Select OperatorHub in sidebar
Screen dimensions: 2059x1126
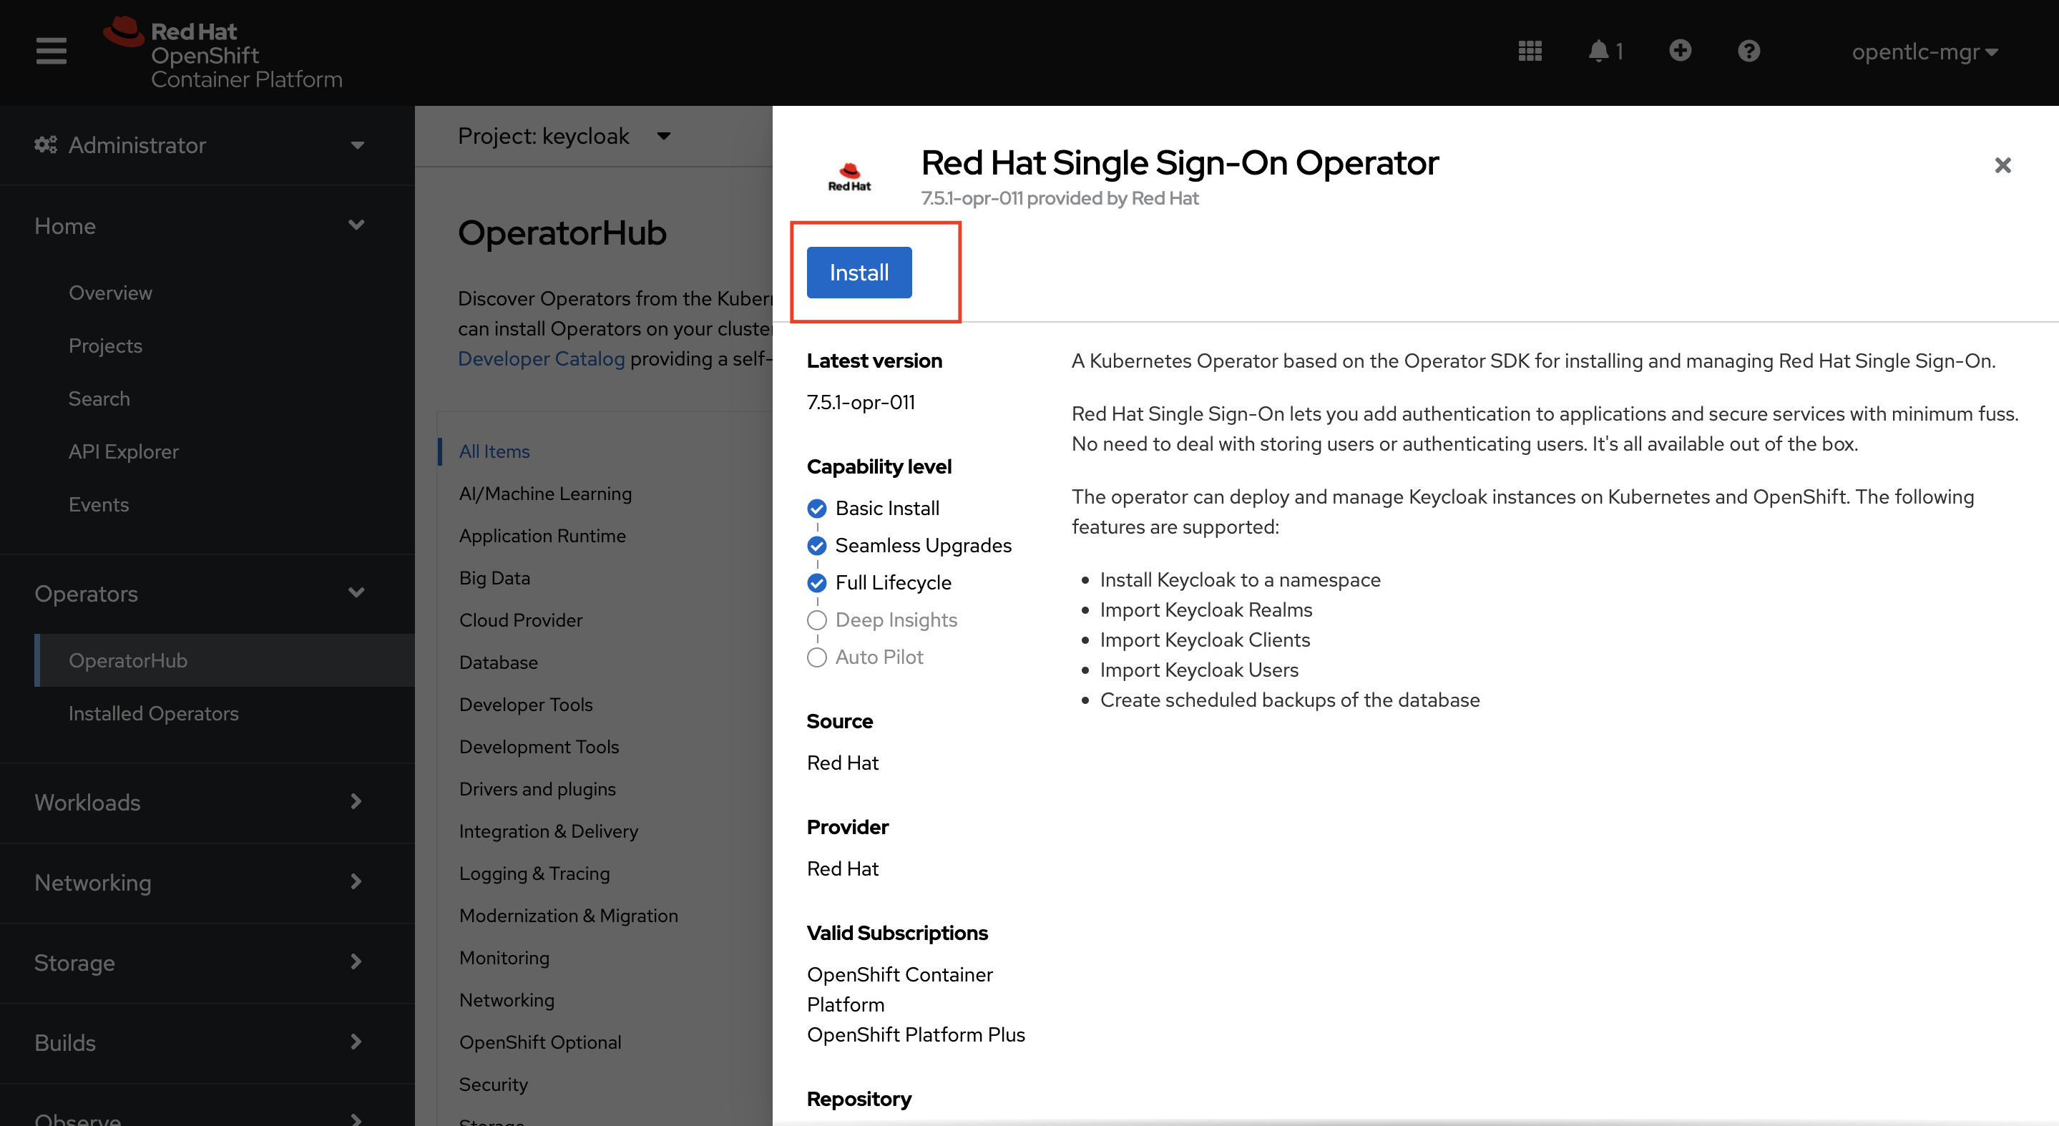[x=225, y=660]
